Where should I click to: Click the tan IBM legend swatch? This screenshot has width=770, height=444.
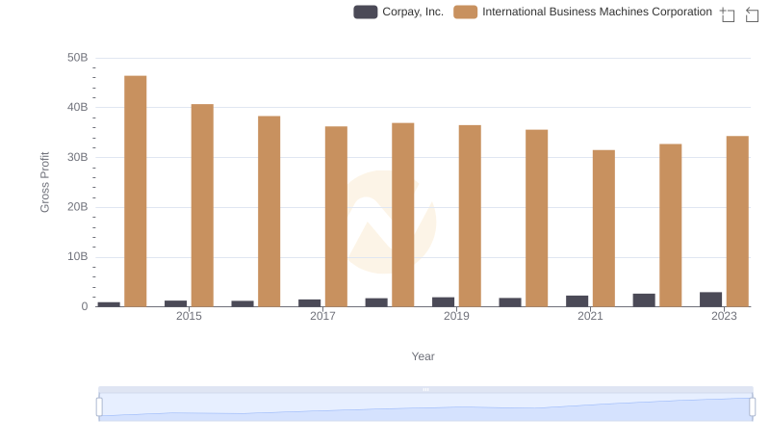click(x=466, y=12)
